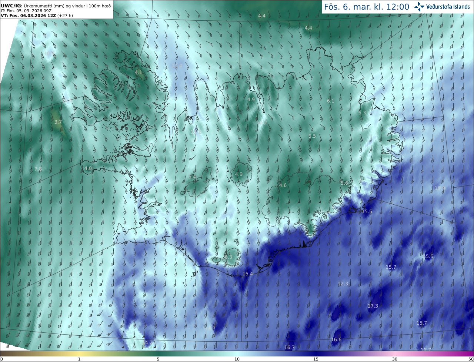Click the 15 tick on the color scale
The height and width of the screenshot is (362, 474).
[x=316, y=359]
